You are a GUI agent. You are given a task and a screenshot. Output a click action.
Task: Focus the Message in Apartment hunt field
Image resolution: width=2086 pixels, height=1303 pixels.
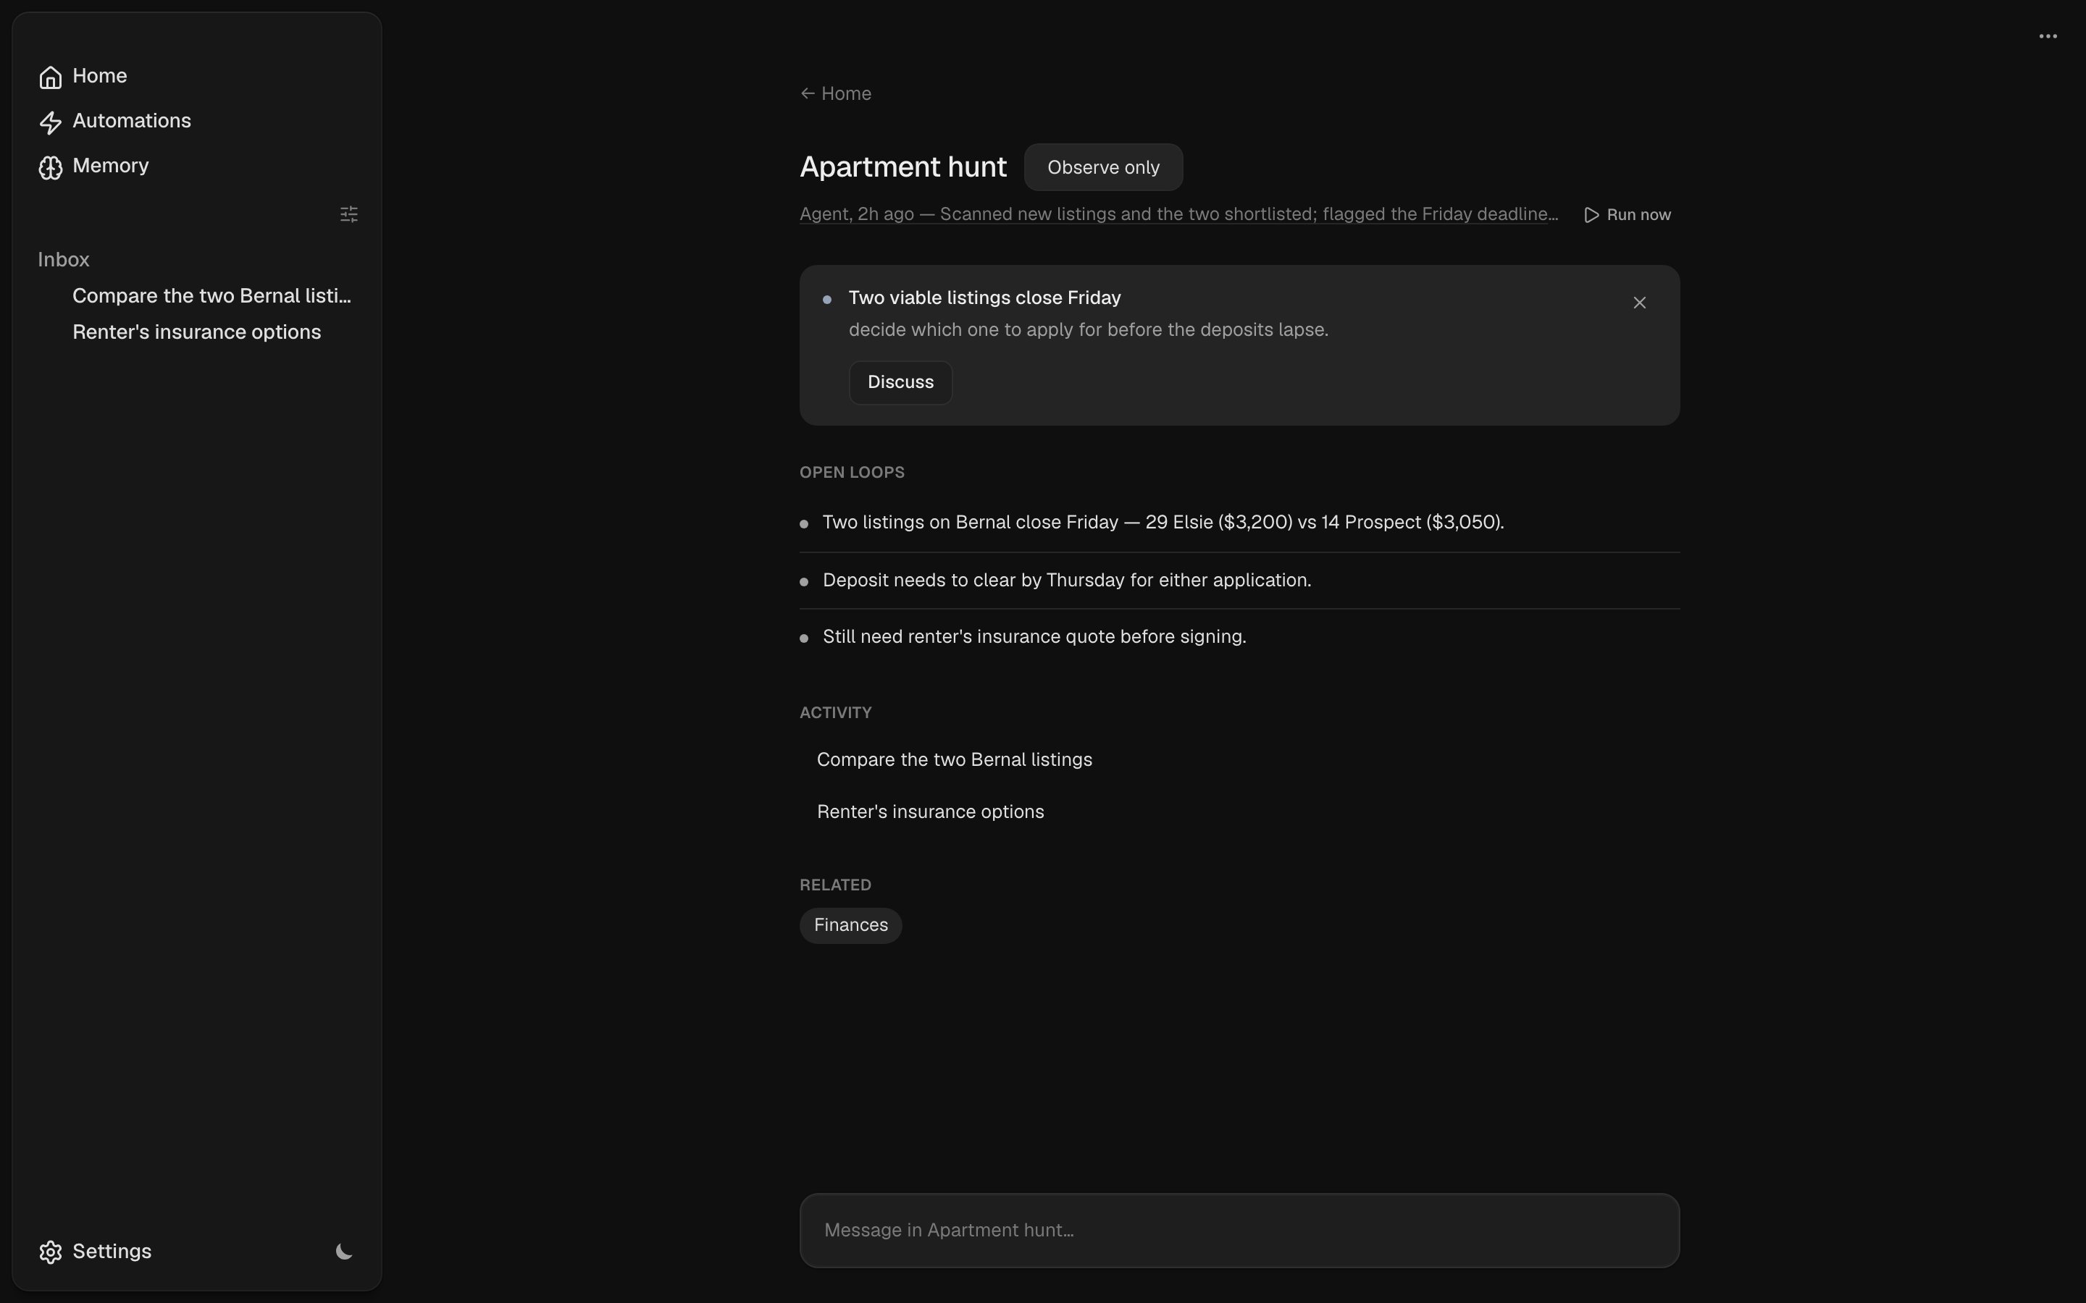pyautogui.click(x=1239, y=1231)
